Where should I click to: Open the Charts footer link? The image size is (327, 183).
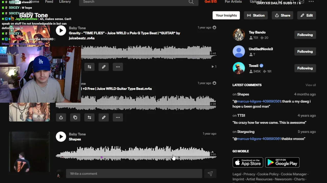coord(299,179)
